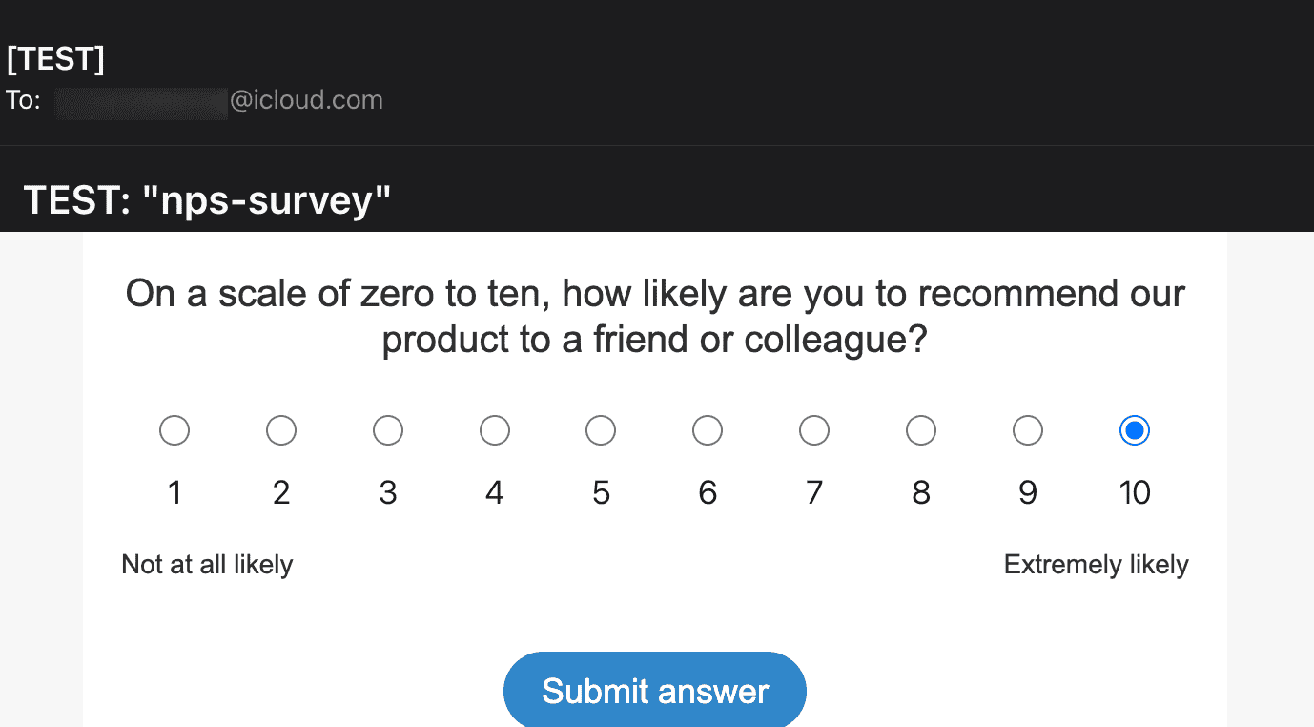1314x727 pixels.
Task: Pick the radio button above number 3
Action: tap(388, 430)
